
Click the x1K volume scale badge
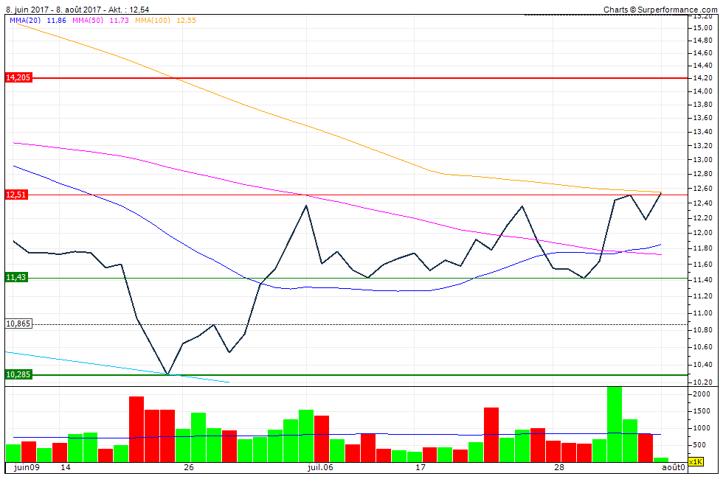(x=695, y=461)
